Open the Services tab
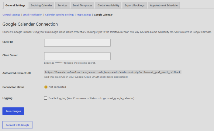Image resolution: width=214 pixels, height=131 pixels. pos(62,5)
